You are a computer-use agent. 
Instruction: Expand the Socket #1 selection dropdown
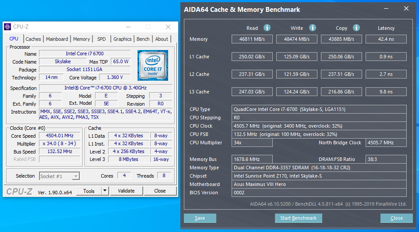(76, 176)
